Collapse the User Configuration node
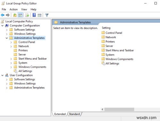This screenshot has height=121, width=160. click(x=2, y=75)
